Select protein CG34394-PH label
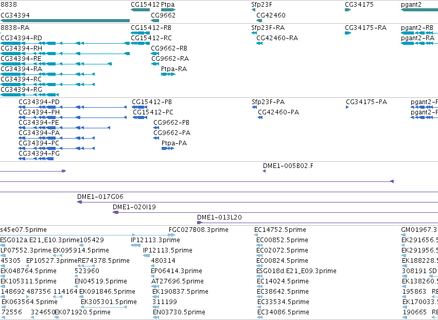 pos(39,112)
